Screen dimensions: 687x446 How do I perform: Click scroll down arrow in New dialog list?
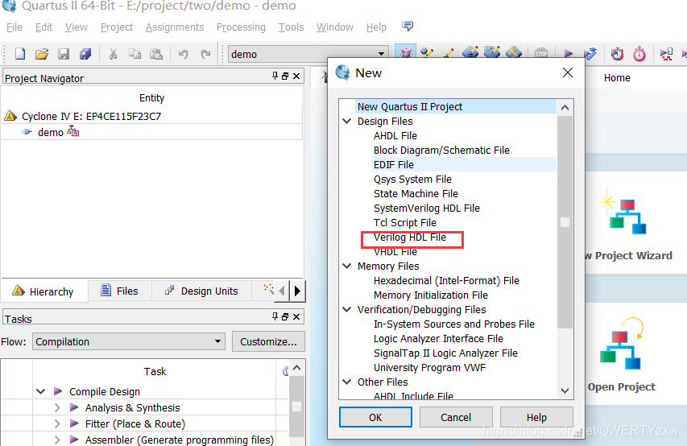(x=565, y=390)
